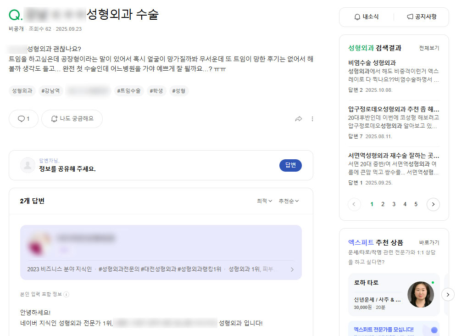Click the 로하 타로 expert photo thumbnail
The width and height of the screenshot is (456, 336).
tap(420, 294)
